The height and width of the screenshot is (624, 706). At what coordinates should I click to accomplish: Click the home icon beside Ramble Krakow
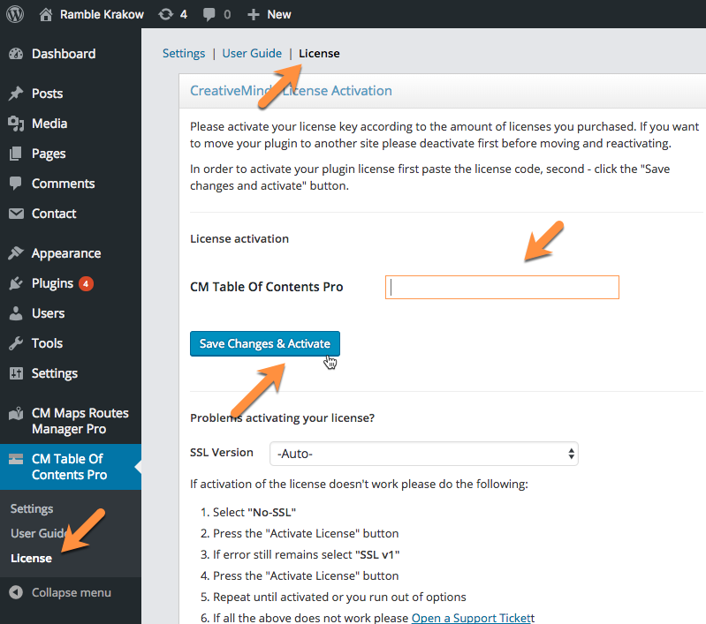point(45,15)
